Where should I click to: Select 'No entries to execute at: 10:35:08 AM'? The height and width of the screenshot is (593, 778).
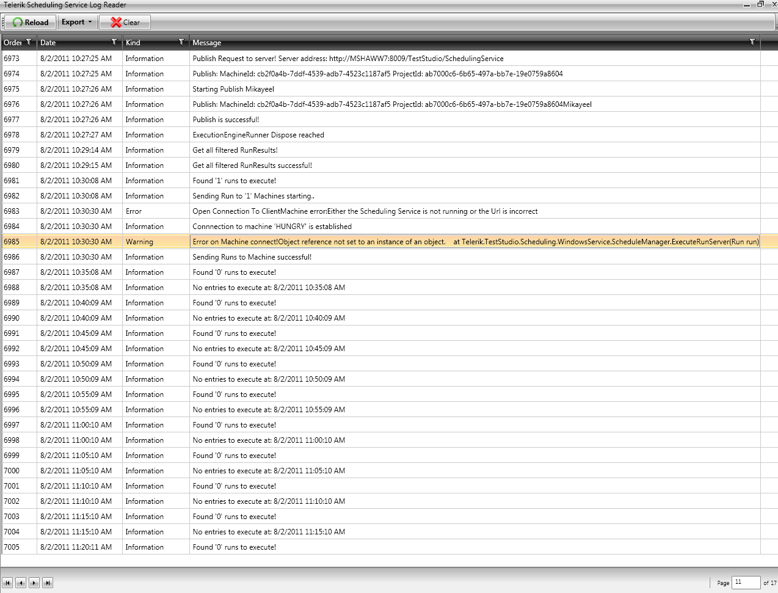pos(269,288)
